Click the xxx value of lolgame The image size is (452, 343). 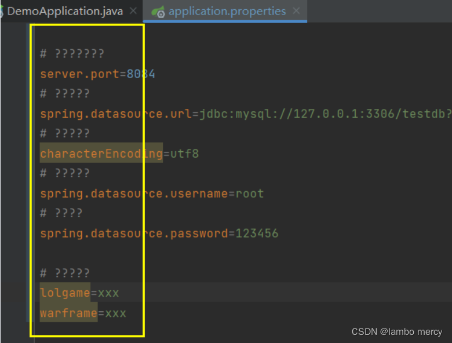click(x=108, y=293)
